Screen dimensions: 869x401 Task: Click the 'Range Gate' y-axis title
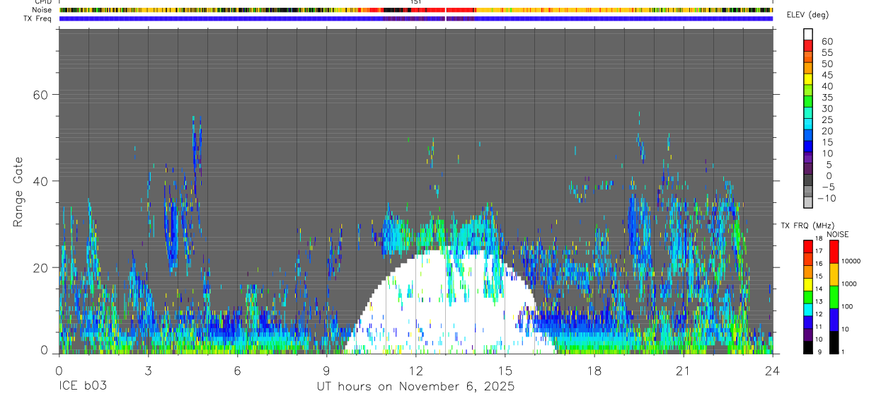pyautogui.click(x=18, y=192)
